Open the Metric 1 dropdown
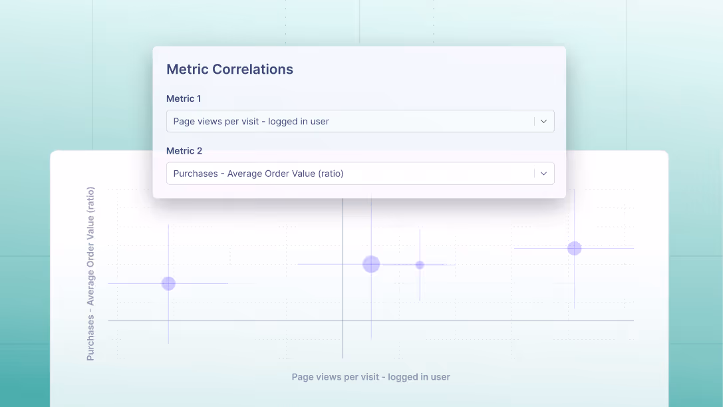 click(x=360, y=121)
